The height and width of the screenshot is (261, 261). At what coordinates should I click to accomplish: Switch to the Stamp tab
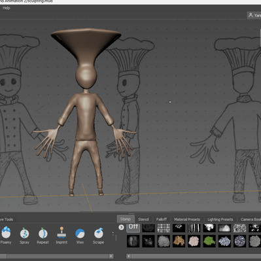(x=126, y=219)
